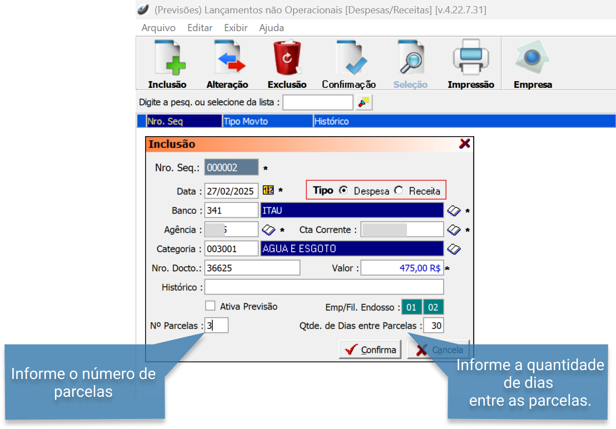Click the teal 01 Emp/Fil. Endosso box
616x429 pixels.
pyautogui.click(x=411, y=307)
